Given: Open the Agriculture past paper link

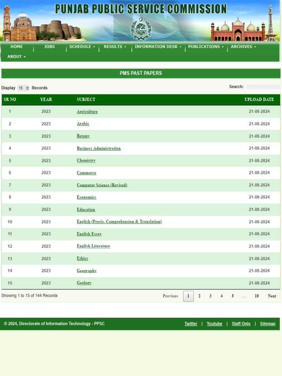Looking at the screenshot, I should pos(87,112).
